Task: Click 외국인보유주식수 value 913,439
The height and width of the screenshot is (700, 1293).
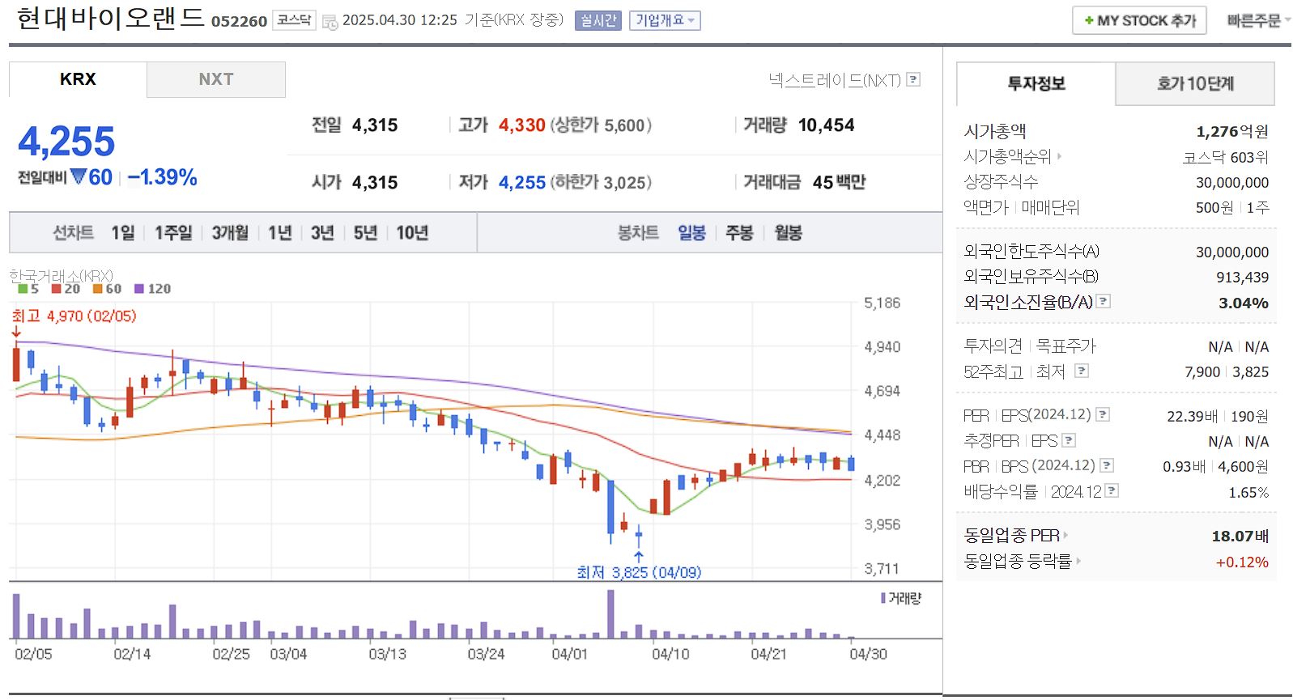Action: (x=1242, y=277)
